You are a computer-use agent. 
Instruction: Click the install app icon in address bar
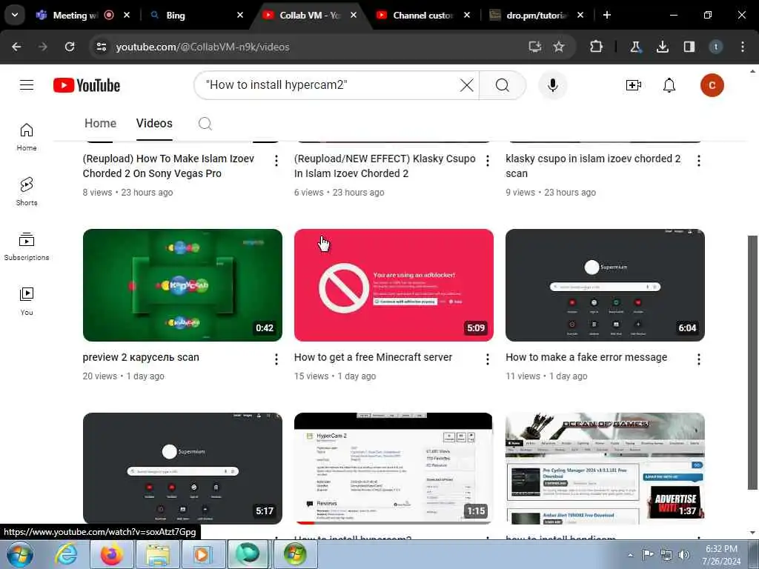point(535,47)
